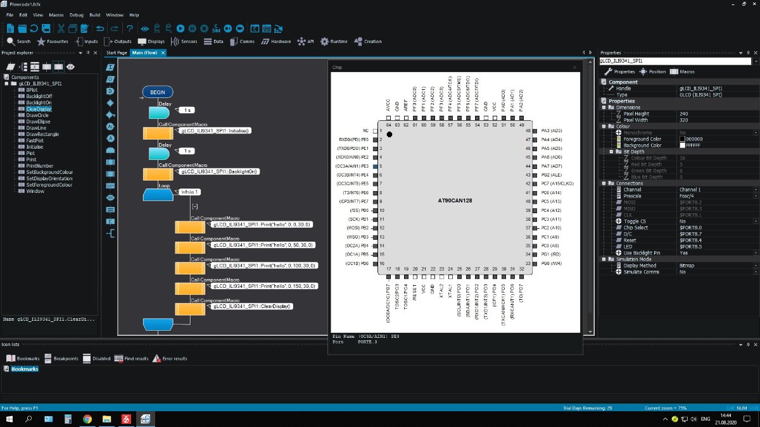Close the Chip window

click(x=574, y=66)
